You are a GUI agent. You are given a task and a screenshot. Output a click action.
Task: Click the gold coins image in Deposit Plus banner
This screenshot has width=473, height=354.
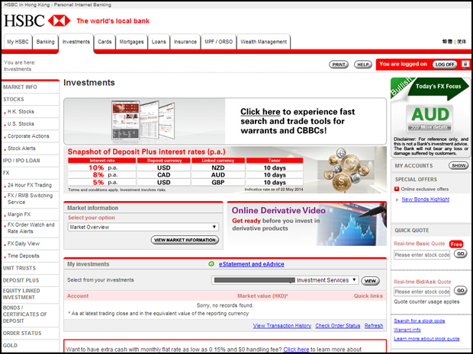point(346,171)
